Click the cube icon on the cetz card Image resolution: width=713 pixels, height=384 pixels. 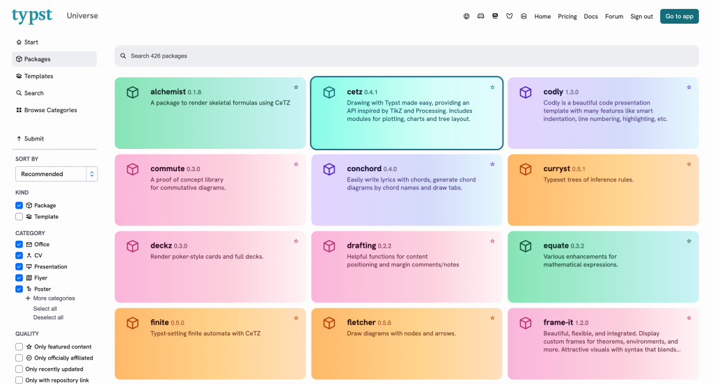click(329, 93)
